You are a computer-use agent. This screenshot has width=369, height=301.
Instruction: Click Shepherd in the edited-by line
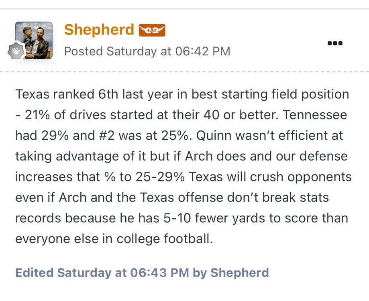pyautogui.click(x=240, y=273)
